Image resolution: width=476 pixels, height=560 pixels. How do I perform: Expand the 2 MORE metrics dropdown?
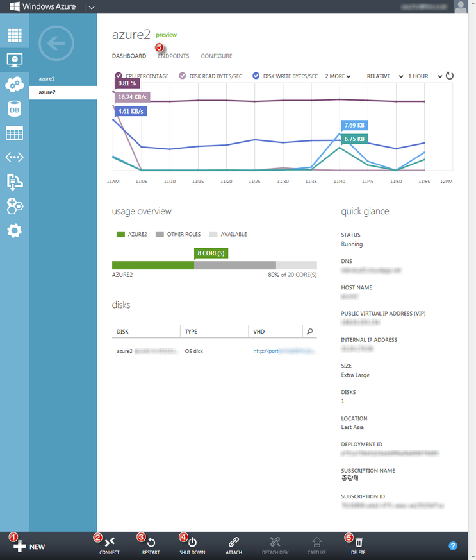[338, 76]
